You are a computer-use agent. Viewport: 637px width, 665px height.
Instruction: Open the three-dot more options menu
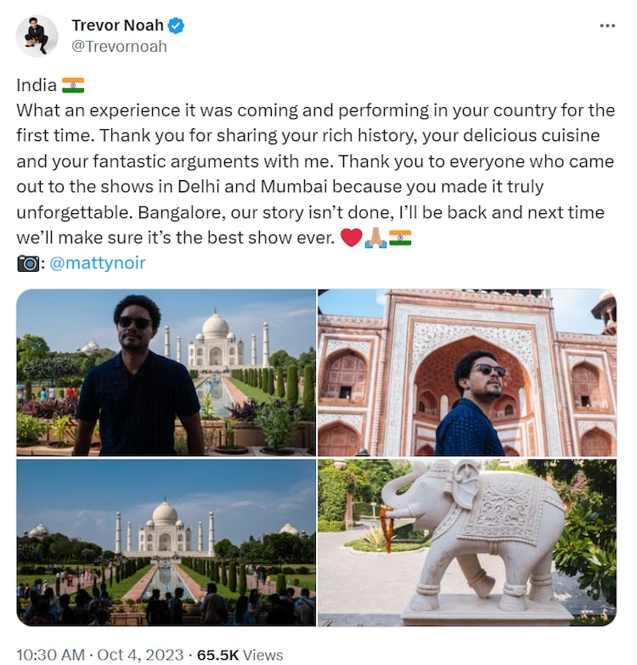click(607, 25)
